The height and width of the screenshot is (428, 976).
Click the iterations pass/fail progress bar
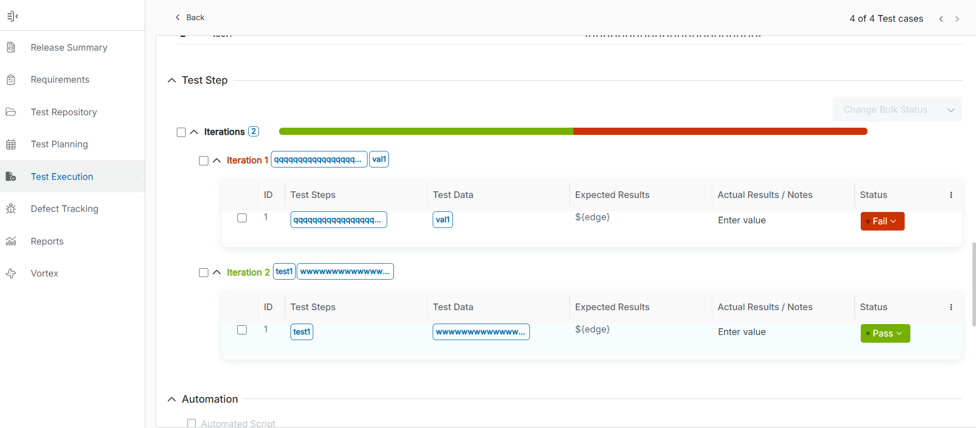point(573,131)
